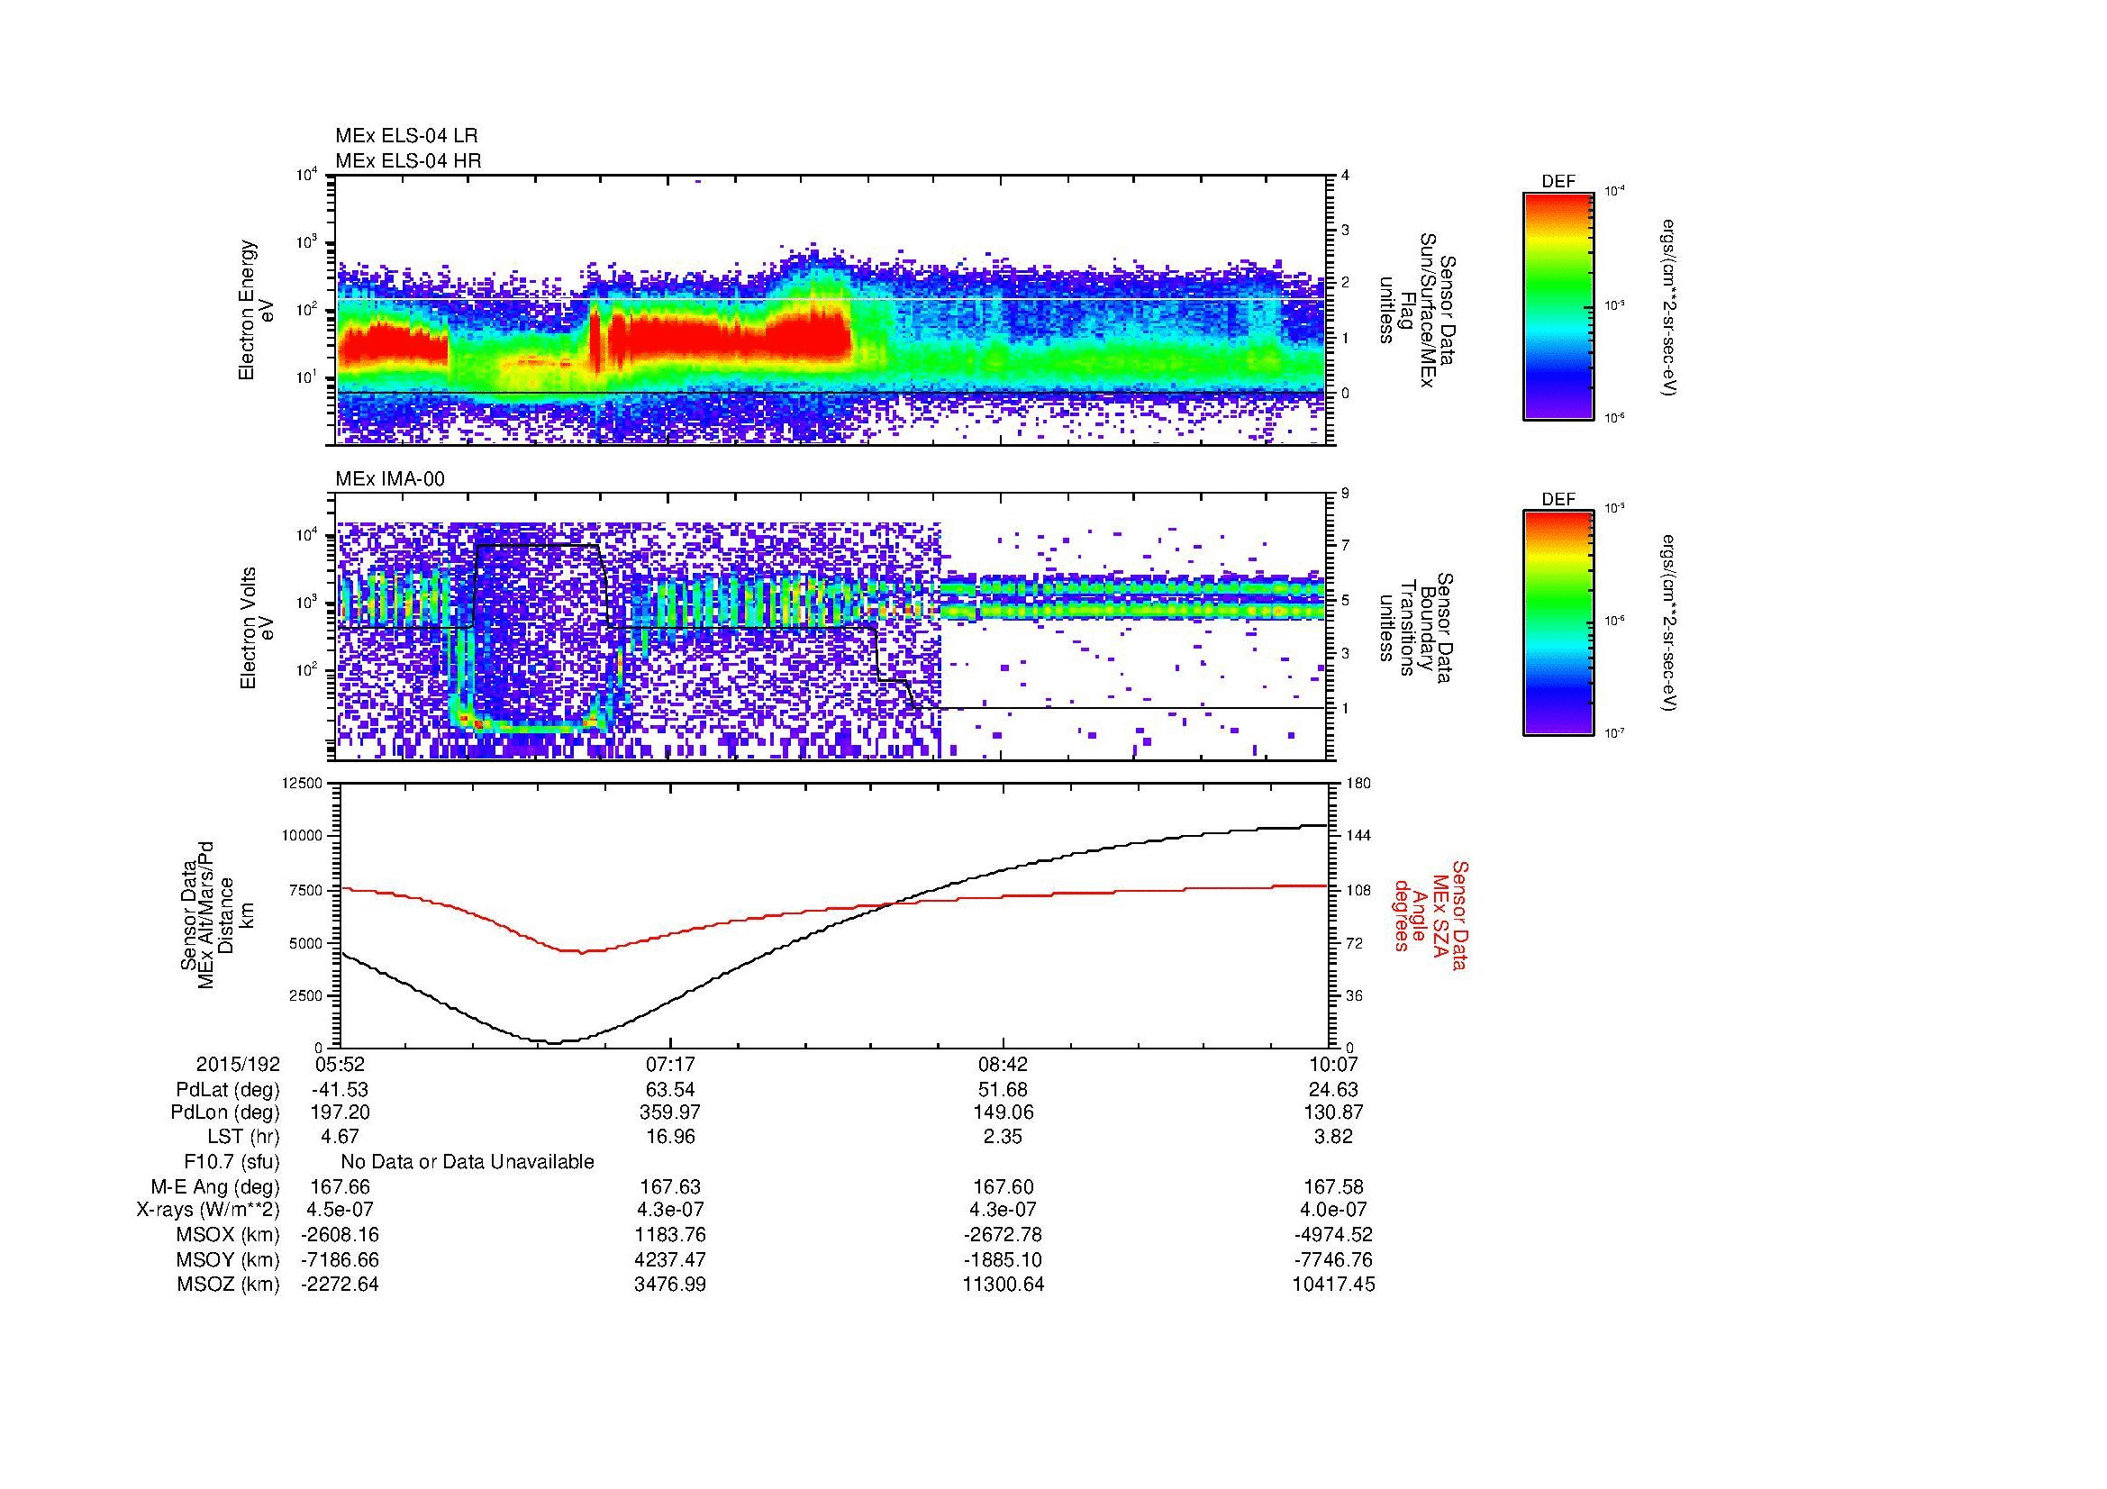Select the 'LST (hr)' row label
Screen dimensions: 2107x1489
tap(243, 1136)
